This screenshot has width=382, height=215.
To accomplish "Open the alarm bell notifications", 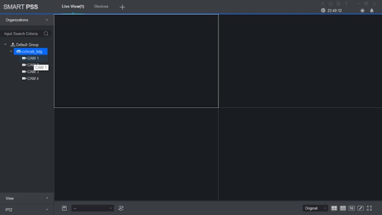I will (x=372, y=11).
